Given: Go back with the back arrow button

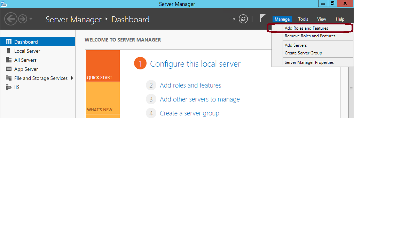Looking at the screenshot, I should point(10,19).
